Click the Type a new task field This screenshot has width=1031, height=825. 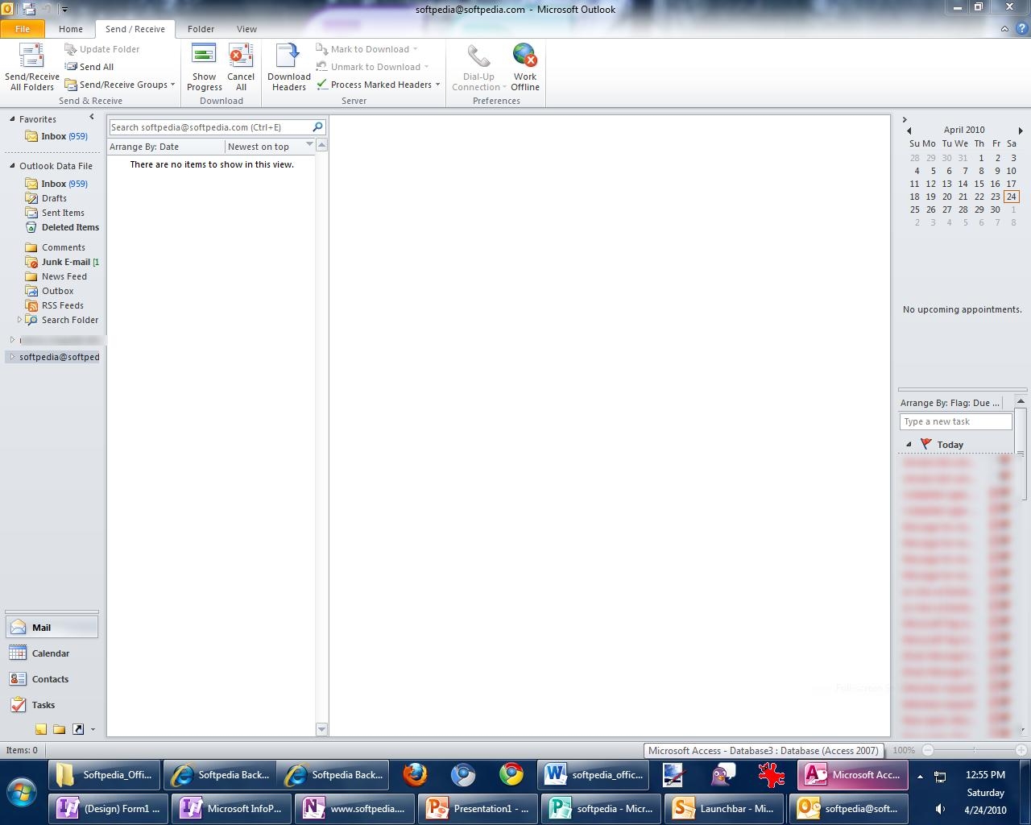point(955,421)
